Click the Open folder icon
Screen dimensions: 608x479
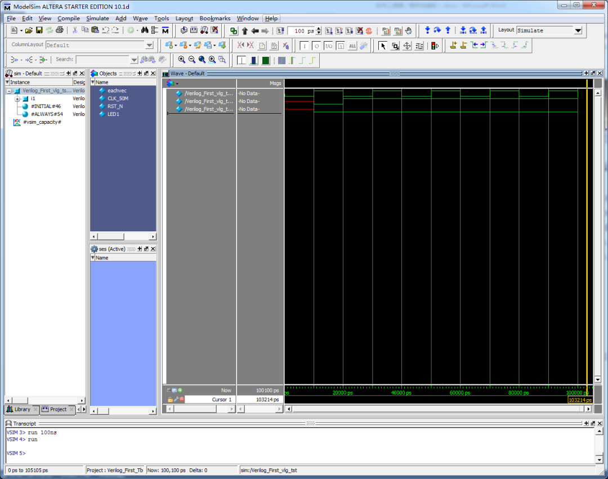(29, 30)
